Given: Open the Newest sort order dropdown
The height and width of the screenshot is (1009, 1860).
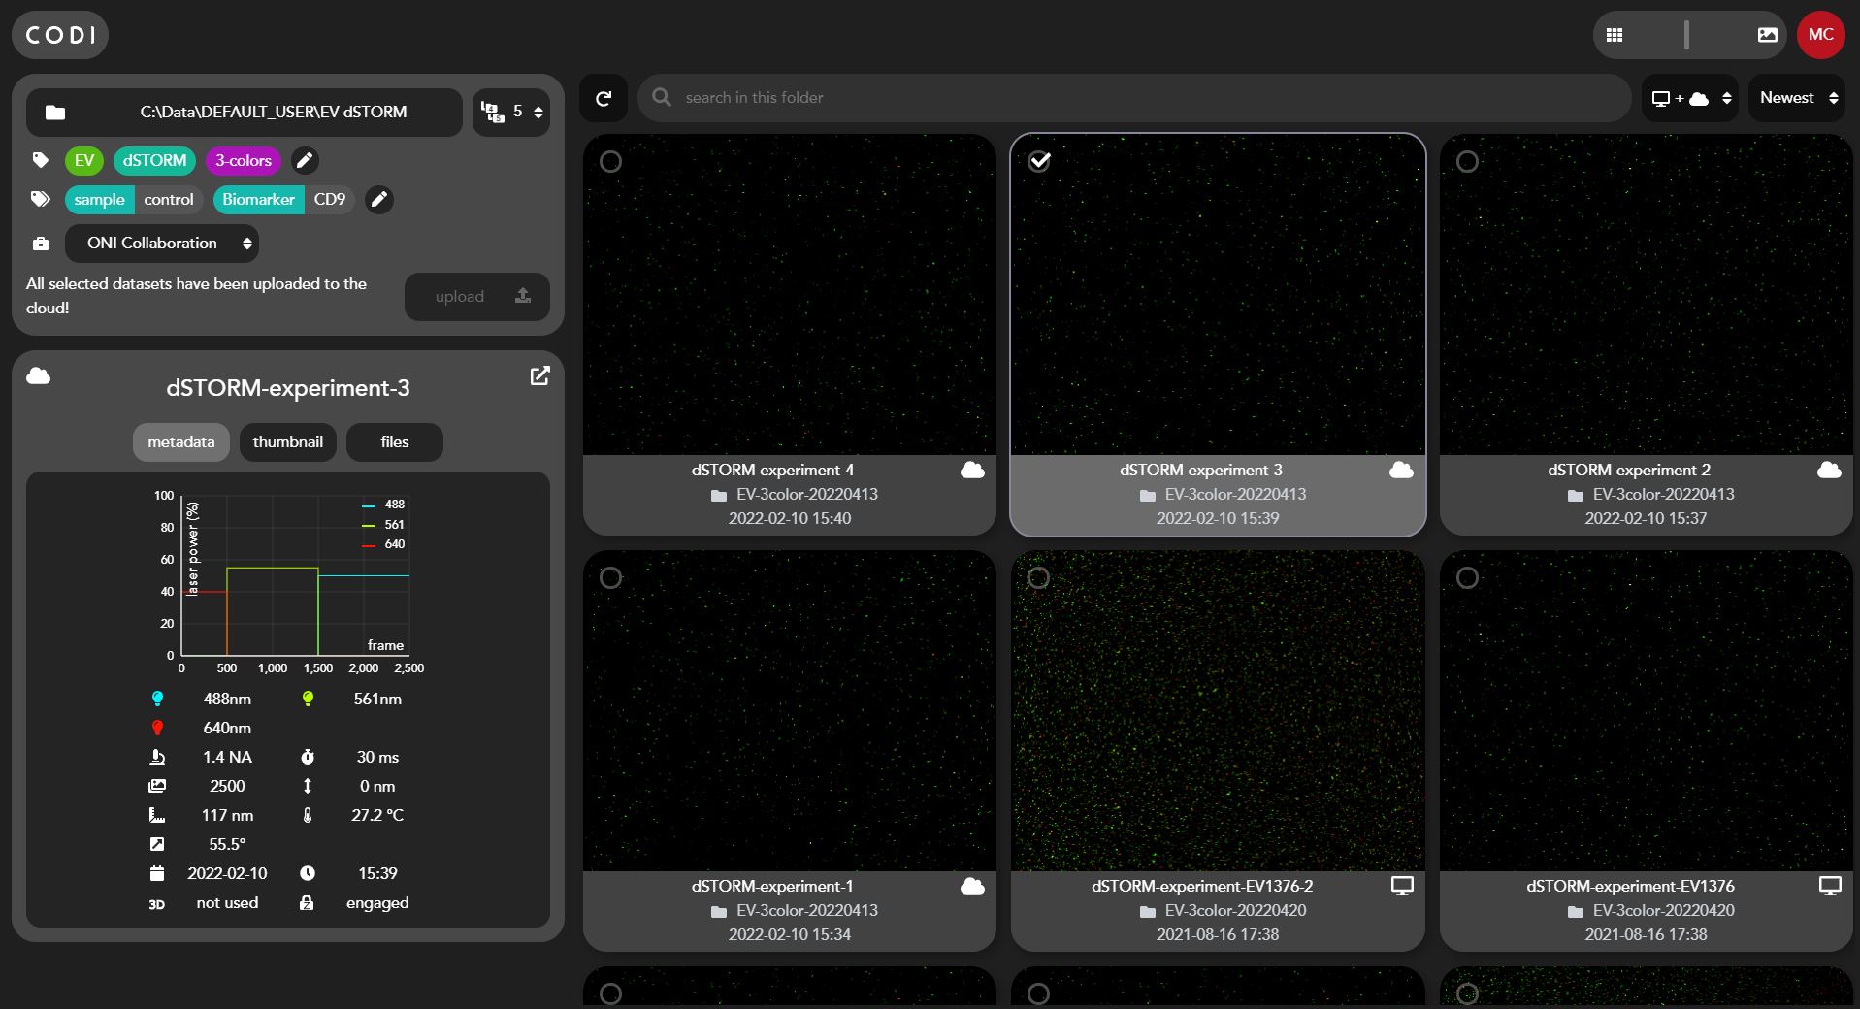Looking at the screenshot, I should click(1797, 98).
